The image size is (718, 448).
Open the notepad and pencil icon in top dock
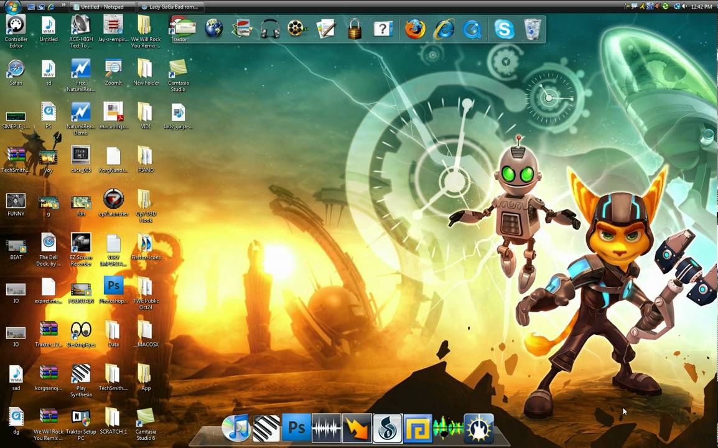(326, 29)
